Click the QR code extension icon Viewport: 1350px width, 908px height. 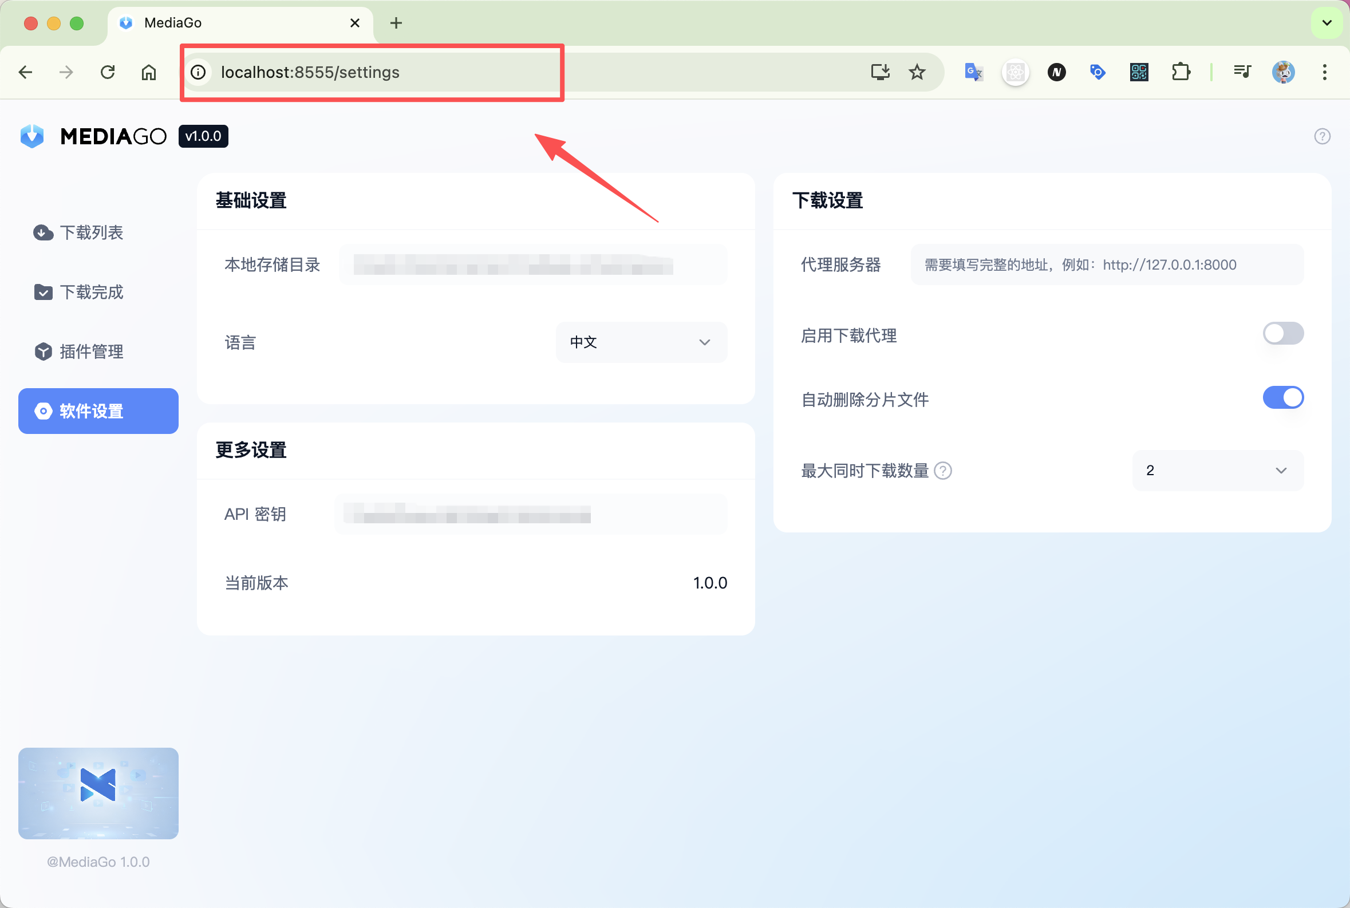click(1139, 72)
